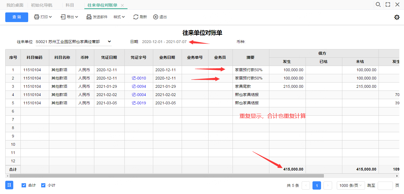The height and width of the screenshot is (194, 404).
Task: Click 摘要 column header
Action: pos(251,57)
